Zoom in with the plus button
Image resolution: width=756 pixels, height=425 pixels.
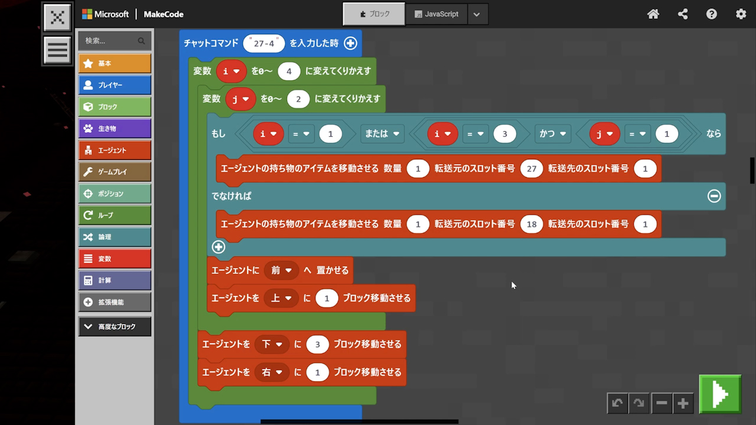(x=683, y=403)
